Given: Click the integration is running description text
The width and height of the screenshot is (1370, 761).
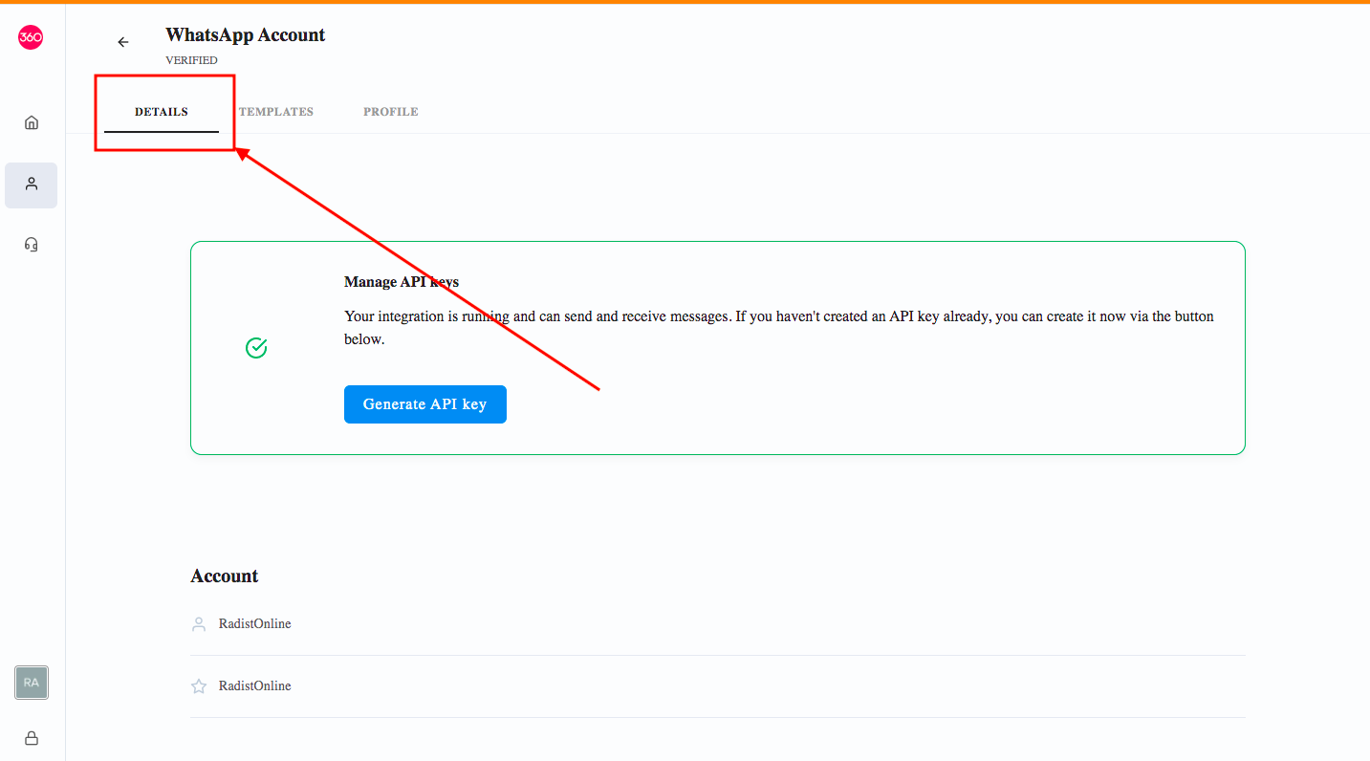Looking at the screenshot, I should coord(779,328).
